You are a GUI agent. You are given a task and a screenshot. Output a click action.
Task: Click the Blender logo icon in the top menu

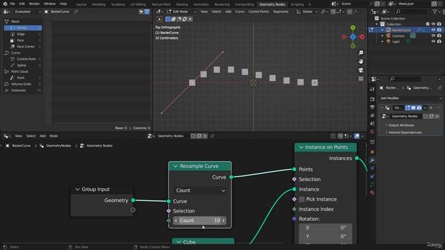pyautogui.click(x=5, y=4)
